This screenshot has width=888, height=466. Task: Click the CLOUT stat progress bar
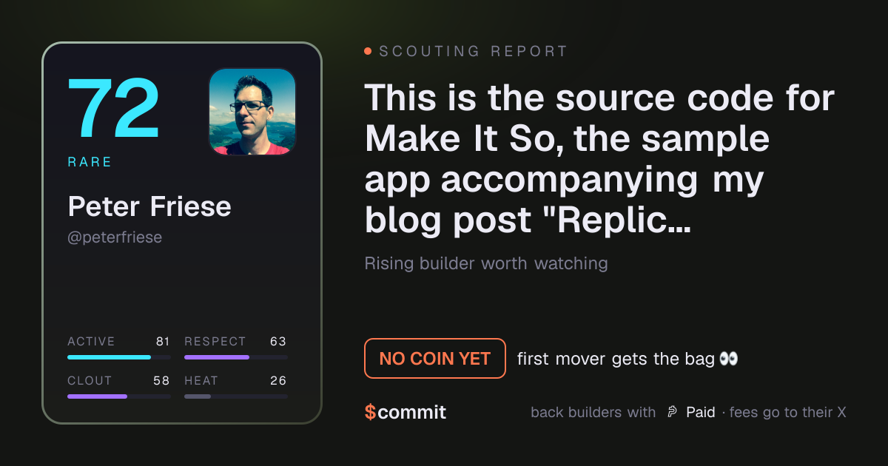[x=119, y=396]
